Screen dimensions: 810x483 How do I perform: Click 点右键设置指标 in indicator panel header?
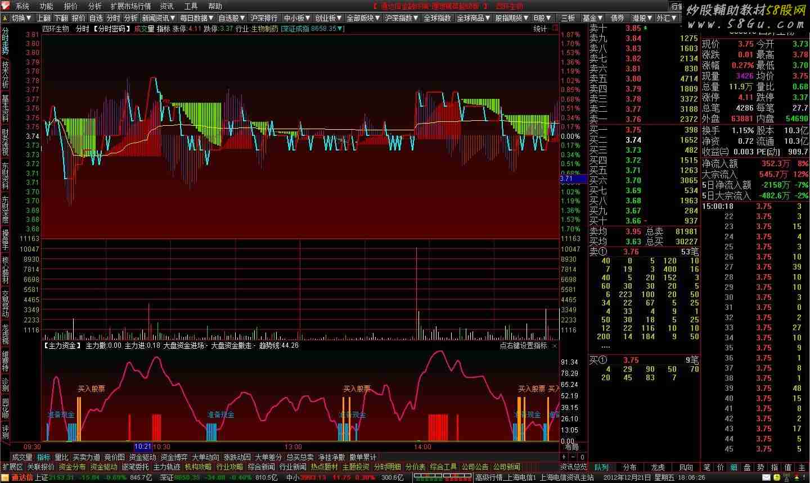523,346
